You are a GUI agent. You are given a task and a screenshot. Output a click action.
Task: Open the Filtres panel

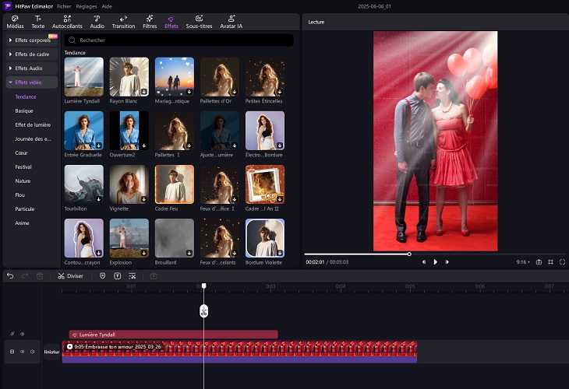[x=150, y=22]
